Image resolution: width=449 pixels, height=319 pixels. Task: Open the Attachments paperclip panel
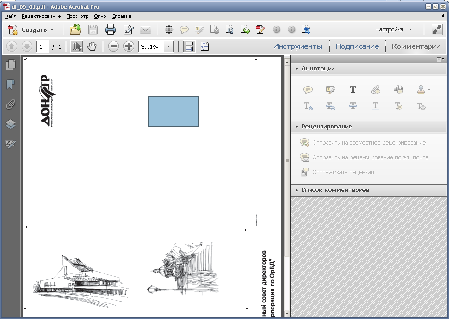coord(10,104)
